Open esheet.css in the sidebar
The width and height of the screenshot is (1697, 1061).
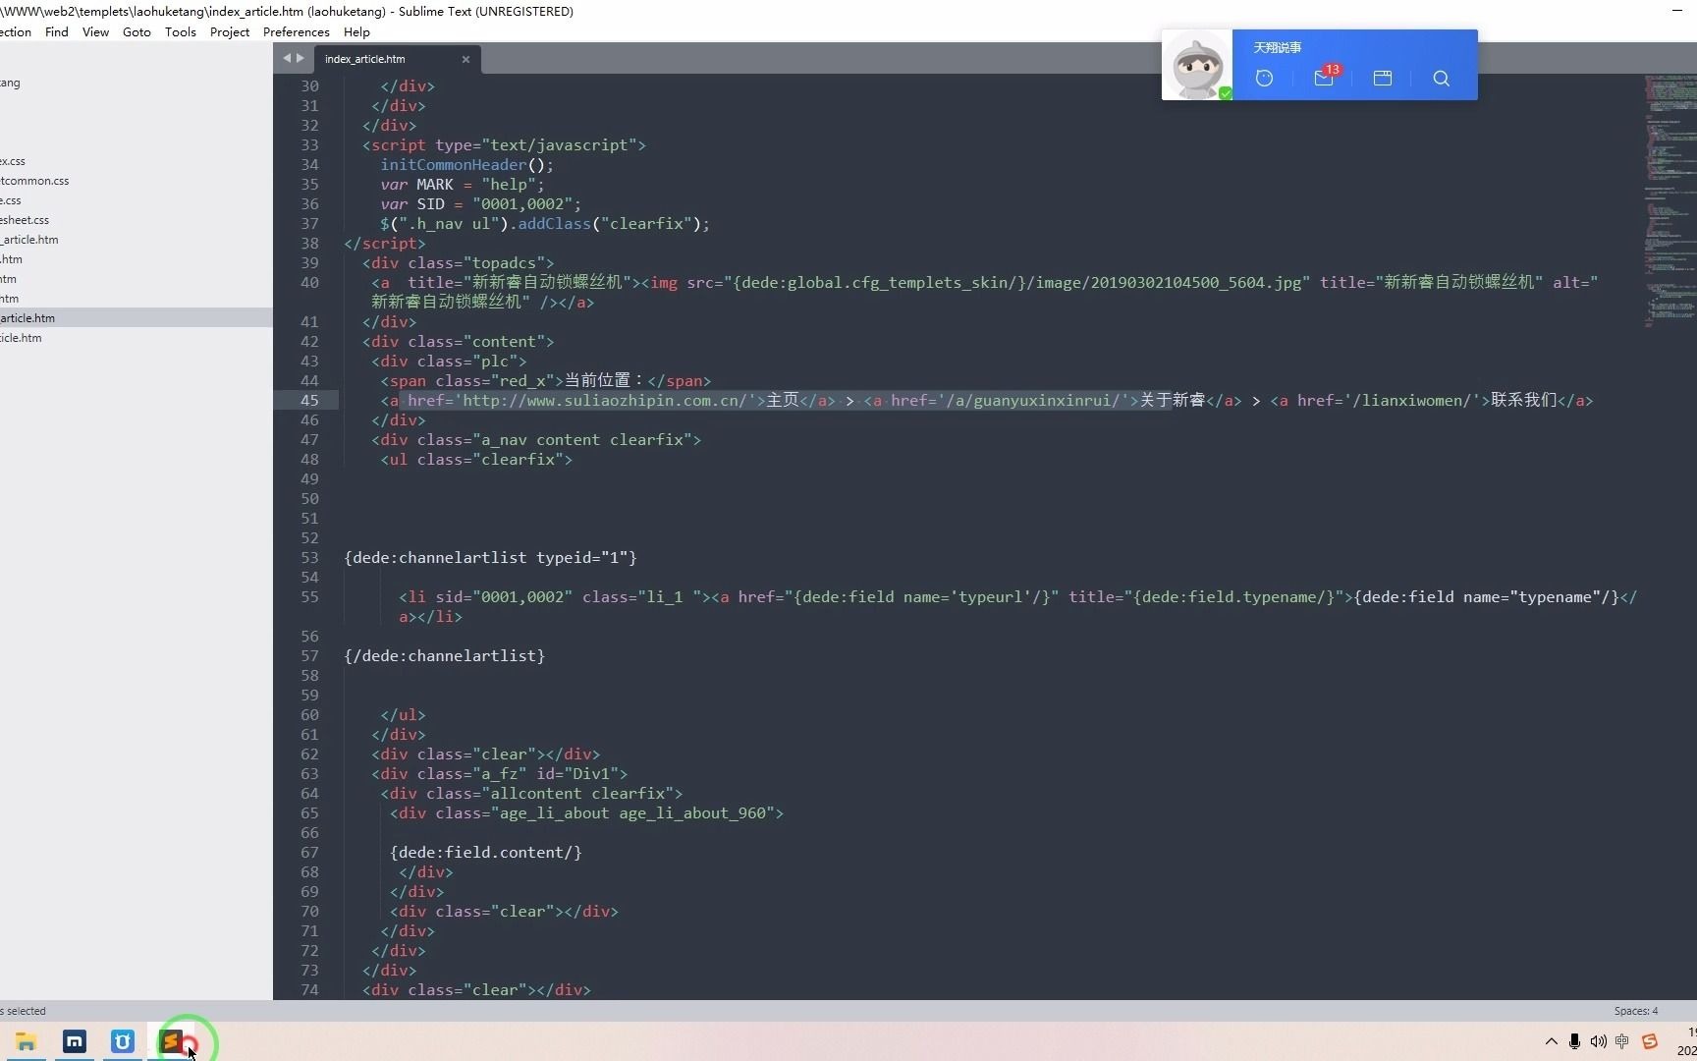(25, 220)
